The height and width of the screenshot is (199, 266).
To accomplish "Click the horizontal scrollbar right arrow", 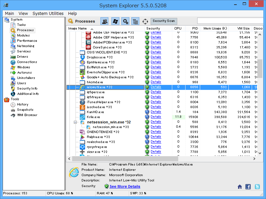I will (254, 159).
